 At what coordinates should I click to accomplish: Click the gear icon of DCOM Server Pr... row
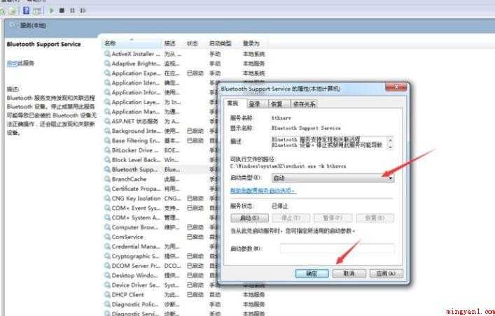[107, 266]
